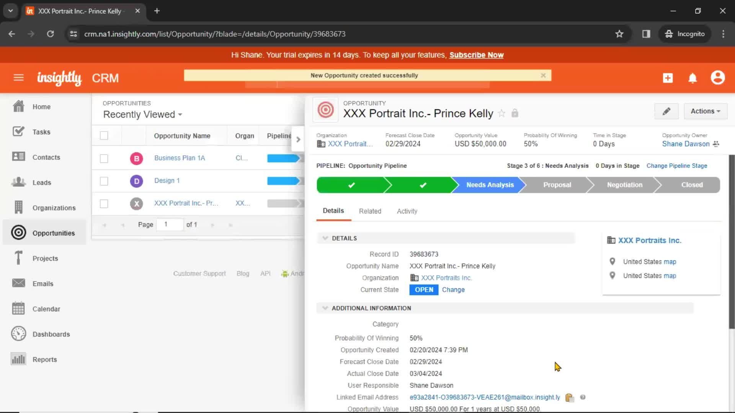This screenshot has height=413, width=735.
Task: Click the Change Pipeline Stage link
Action: pos(676,166)
